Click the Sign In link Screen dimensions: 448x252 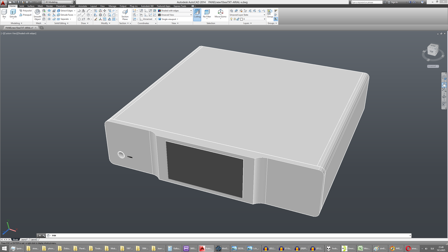click(394, 2)
